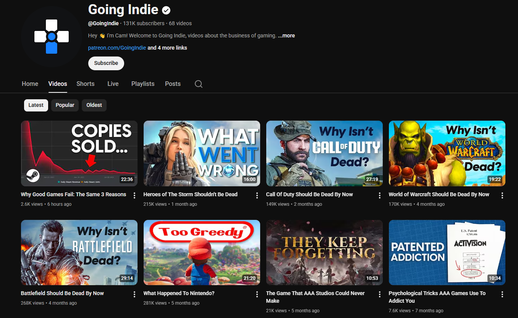Click the '281K views • 5 months ago' text

tap(172, 303)
